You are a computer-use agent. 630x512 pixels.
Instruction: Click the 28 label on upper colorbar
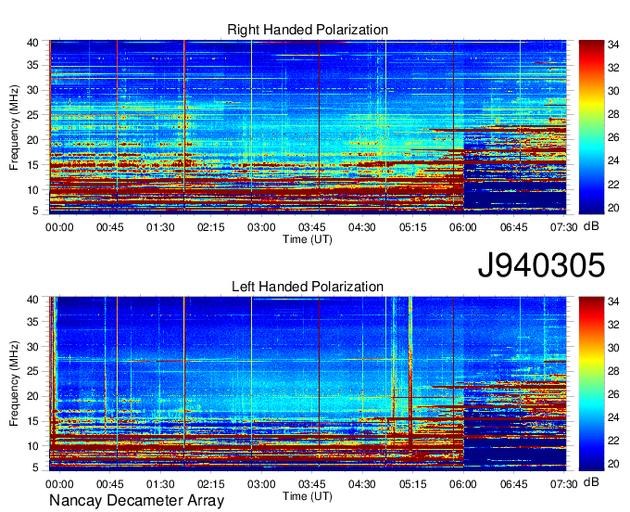613,115
